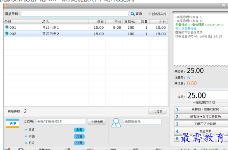The image size is (228, 150).
Task: Click the 兑换 button next to 积分
Action: pos(79,143)
